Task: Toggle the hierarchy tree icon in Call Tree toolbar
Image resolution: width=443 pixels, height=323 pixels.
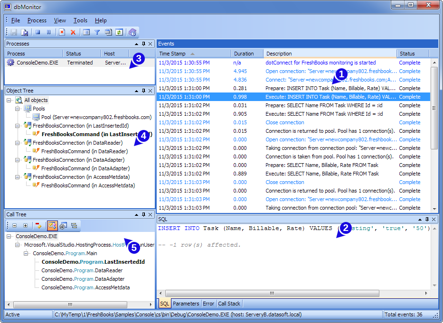Action: pyautogui.click(x=74, y=225)
